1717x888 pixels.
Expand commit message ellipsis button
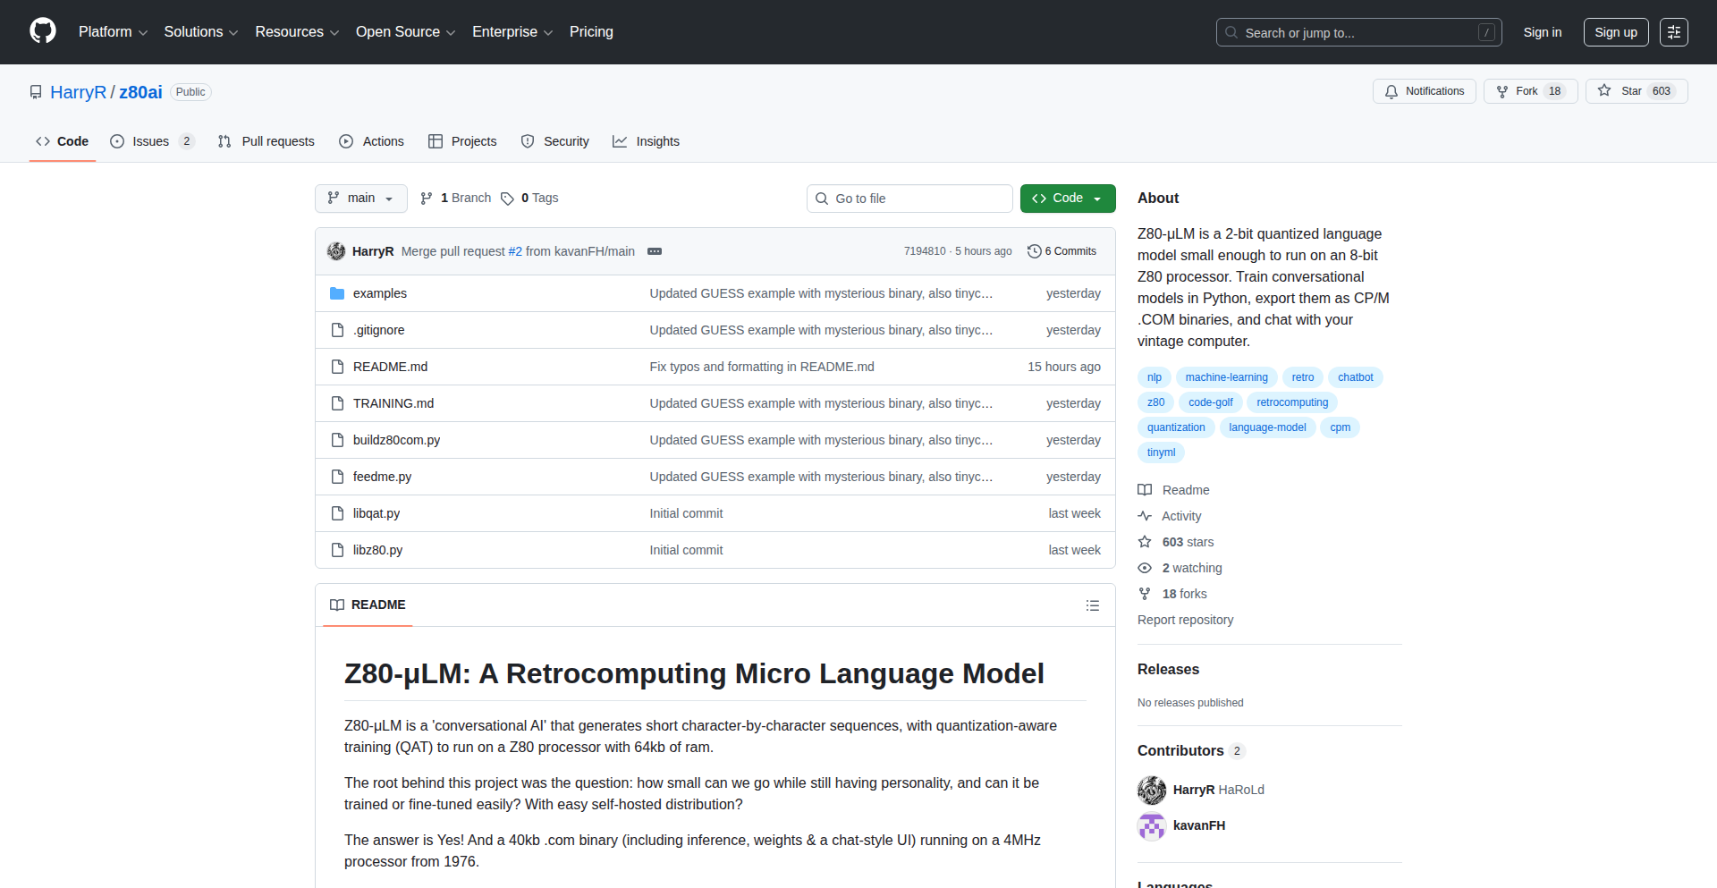(x=655, y=251)
